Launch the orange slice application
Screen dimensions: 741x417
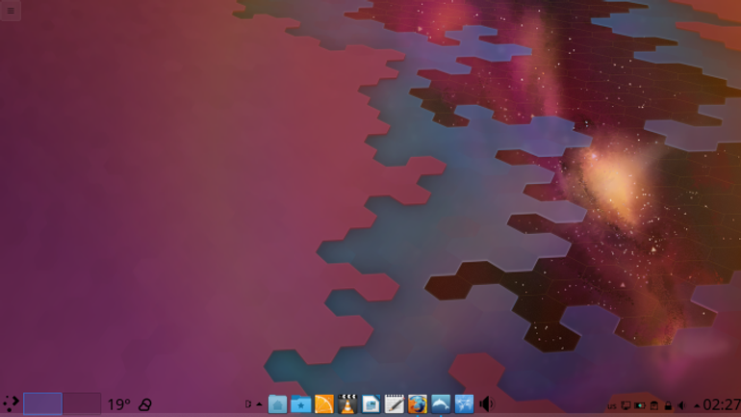(324, 404)
